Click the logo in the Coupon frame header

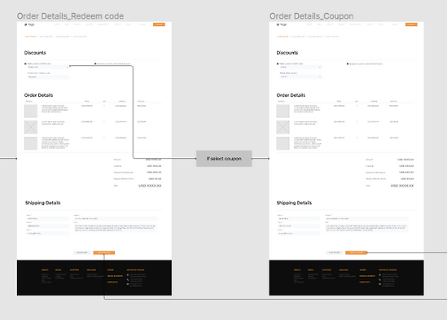pyautogui.click(x=282, y=24)
